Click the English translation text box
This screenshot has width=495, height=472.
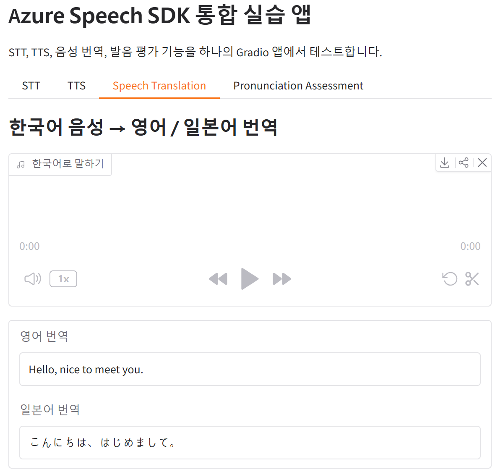click(x=250, y=369)
